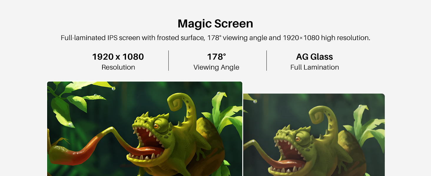Click the Magic Screen heading

tap(215, 24)
